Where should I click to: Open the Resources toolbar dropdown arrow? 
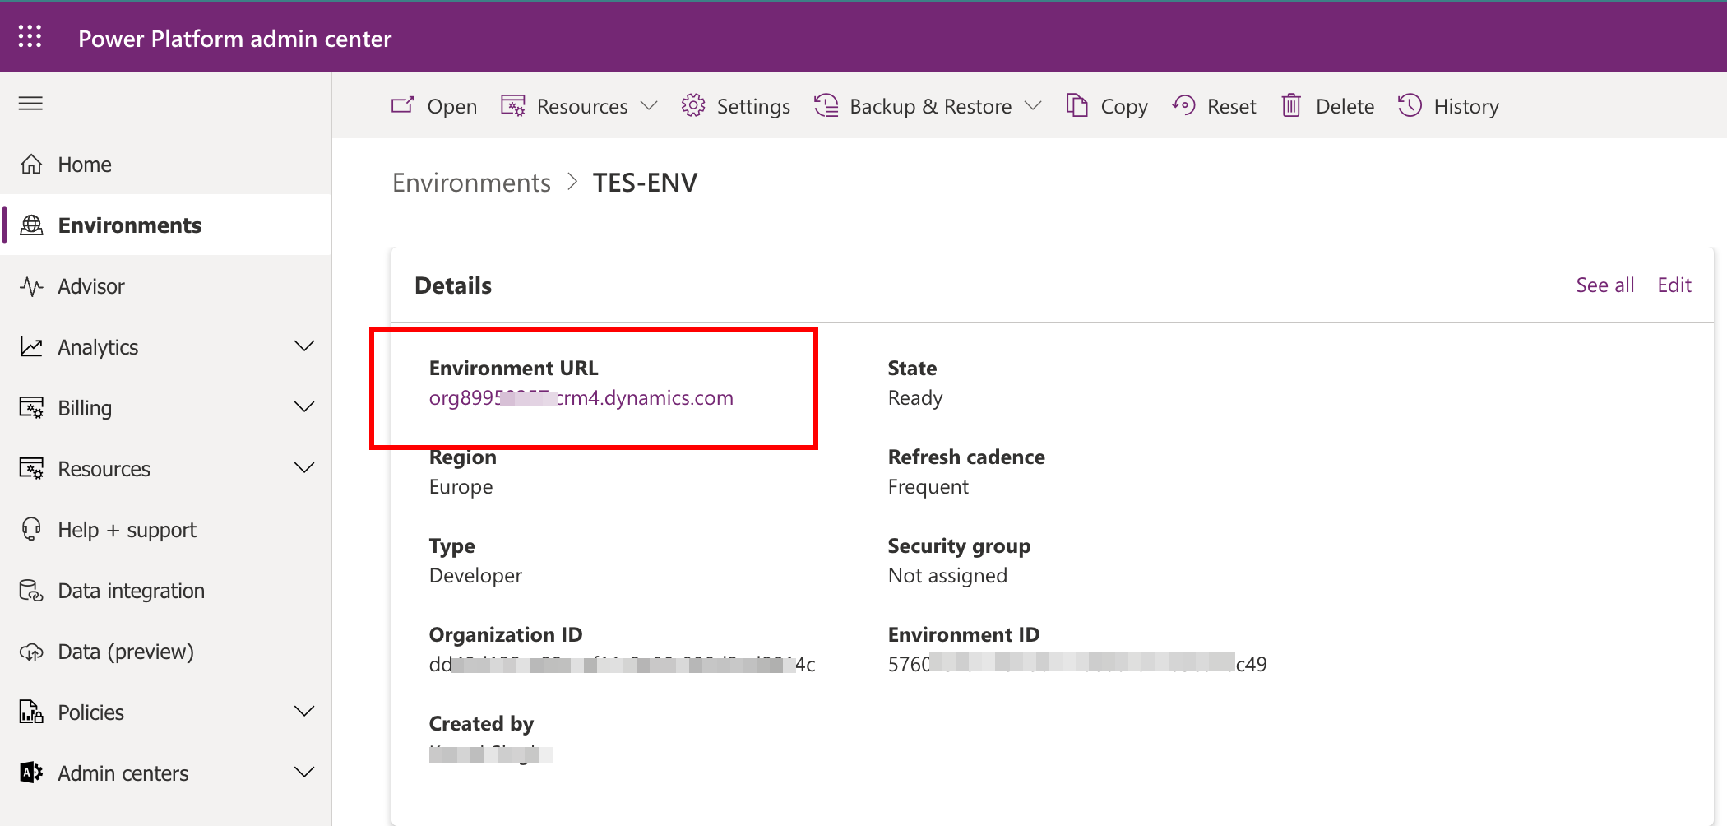point(649,105)
